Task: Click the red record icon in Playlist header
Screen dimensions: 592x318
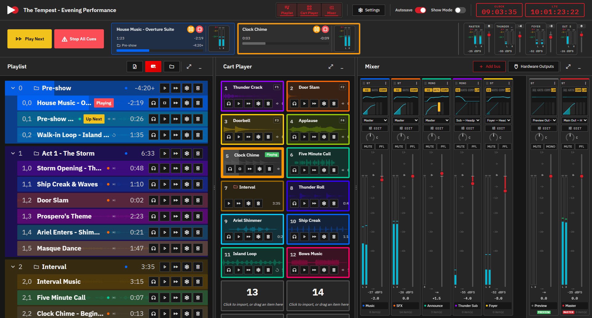Action: [x=153, y=67]
